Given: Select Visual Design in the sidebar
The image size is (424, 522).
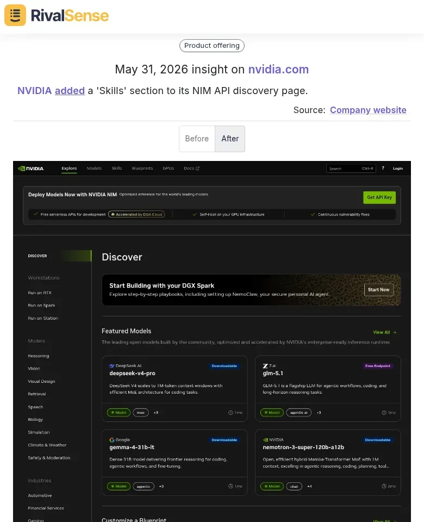Looking at the screenshot, I should coord(42,382).
